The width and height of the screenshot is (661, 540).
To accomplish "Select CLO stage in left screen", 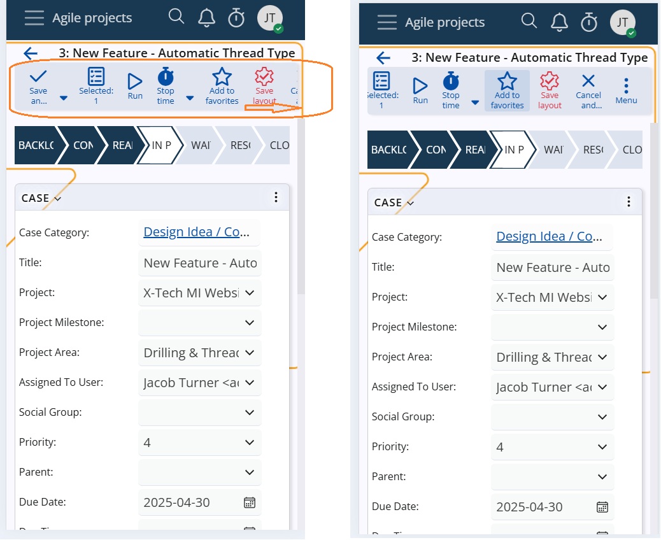I will [x=277, y=145].
